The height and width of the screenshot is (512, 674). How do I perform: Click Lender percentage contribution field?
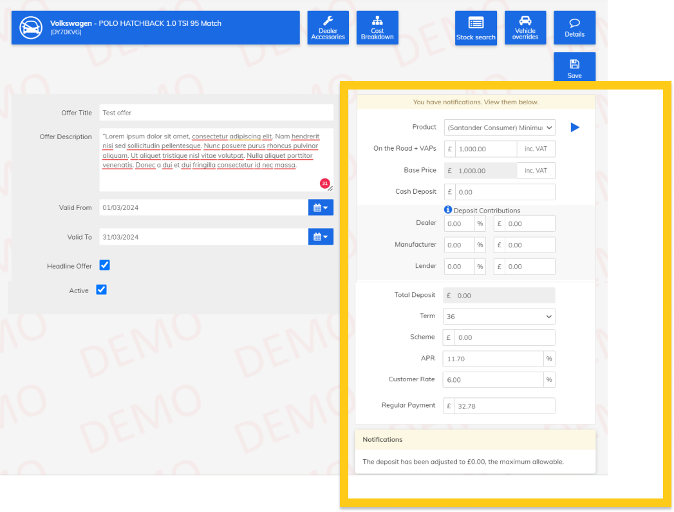[x=460, y=267]
